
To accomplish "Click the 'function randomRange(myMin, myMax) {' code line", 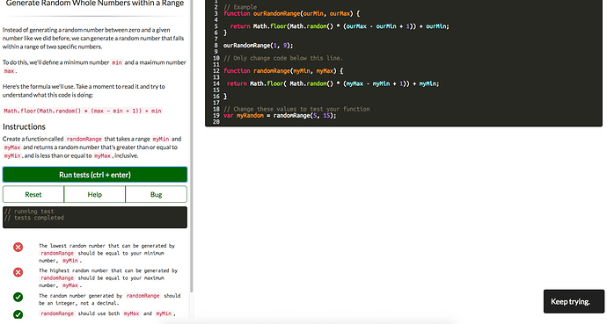I will [283, 70].
